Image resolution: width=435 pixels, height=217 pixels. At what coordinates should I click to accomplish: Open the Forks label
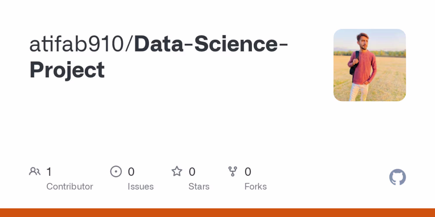[x=255, y=187]
